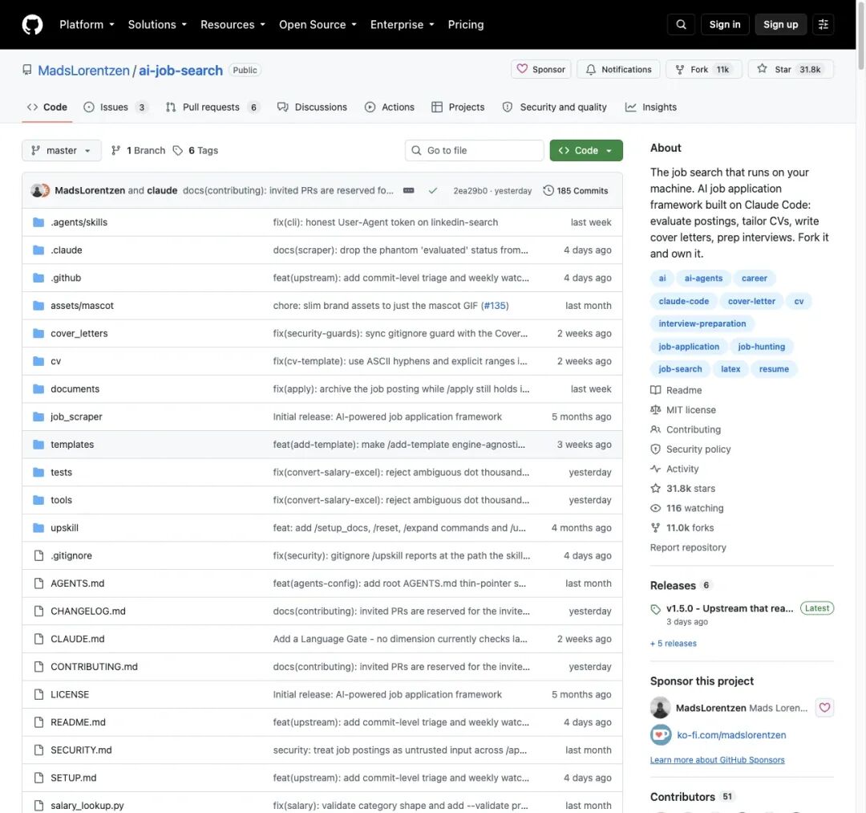Screen dimensions: 866x813
Task: Expand the Enterprise menu
Action: 402,25
